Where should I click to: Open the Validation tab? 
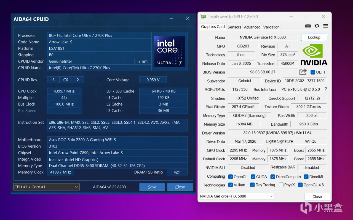271,27
